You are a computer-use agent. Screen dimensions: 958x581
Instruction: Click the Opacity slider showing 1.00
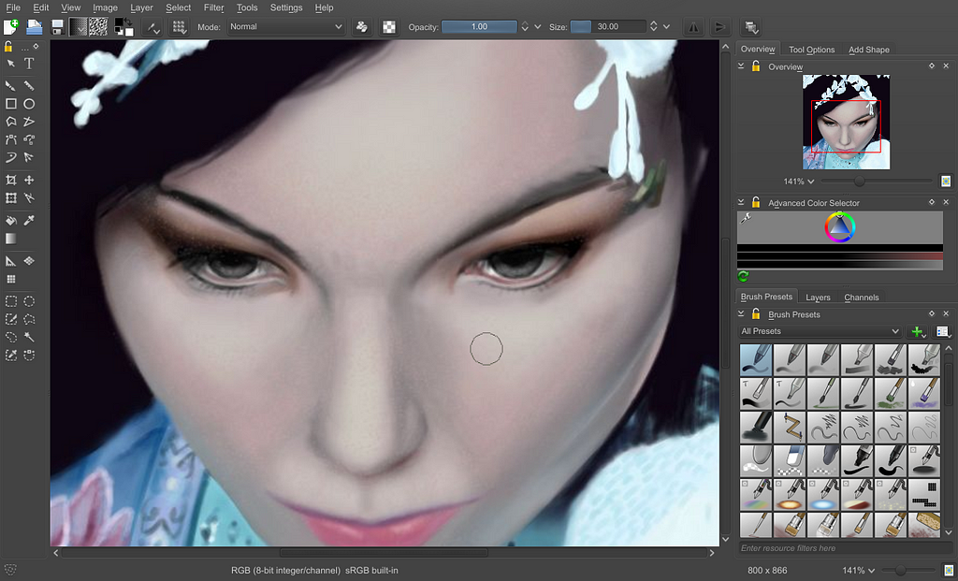pyautogui.click(x=479, y=27)
